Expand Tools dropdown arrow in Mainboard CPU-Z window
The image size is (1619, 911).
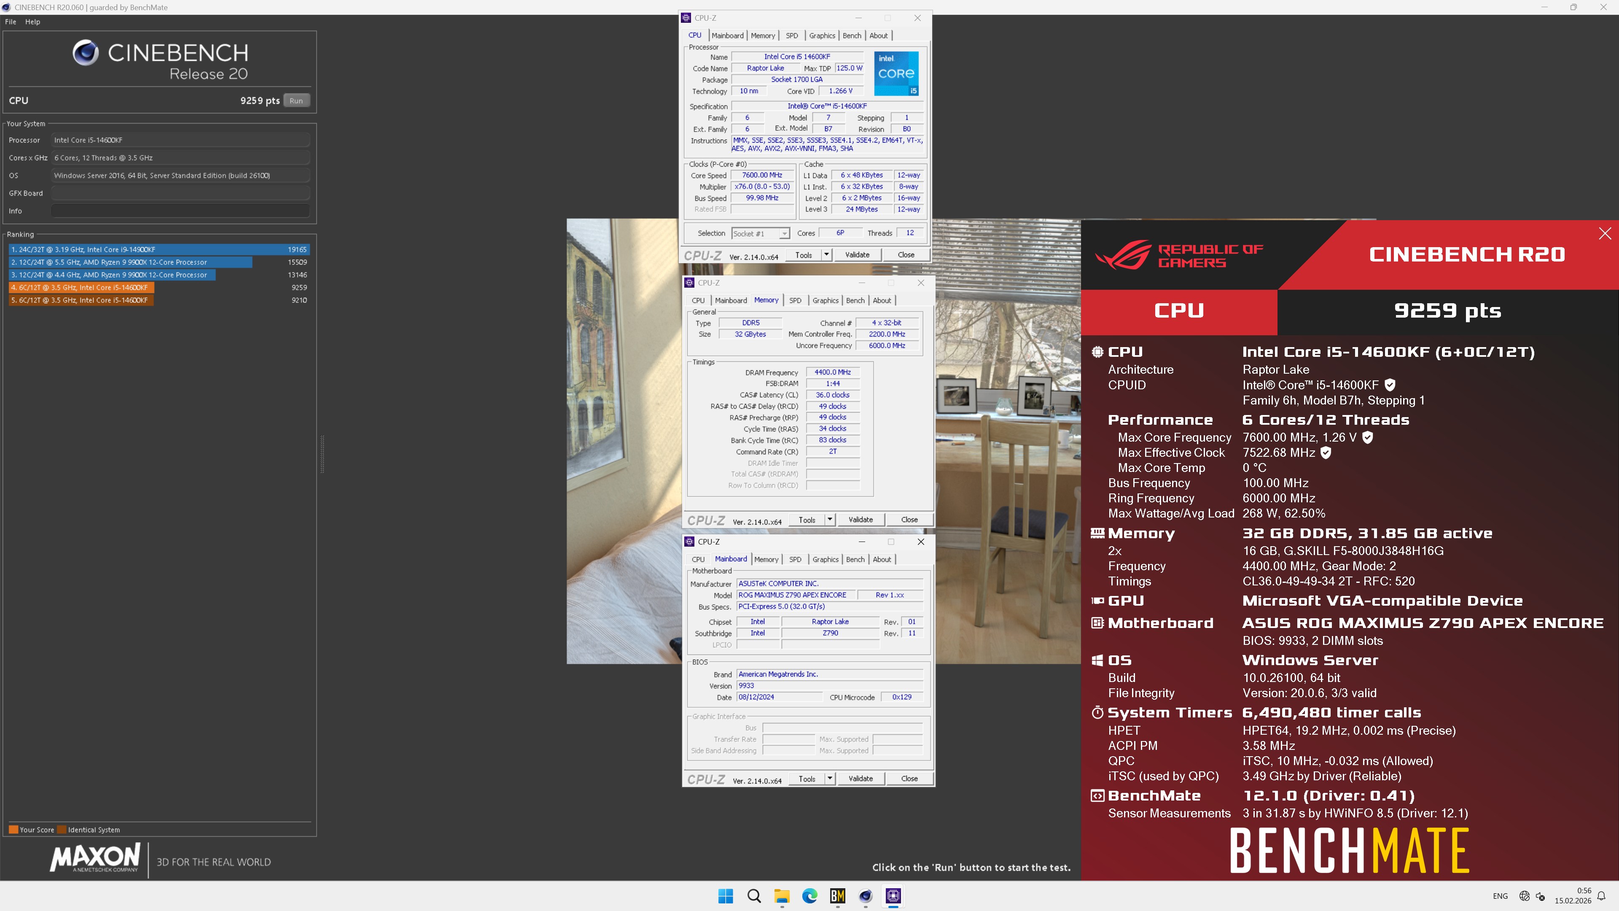[830, 778]
